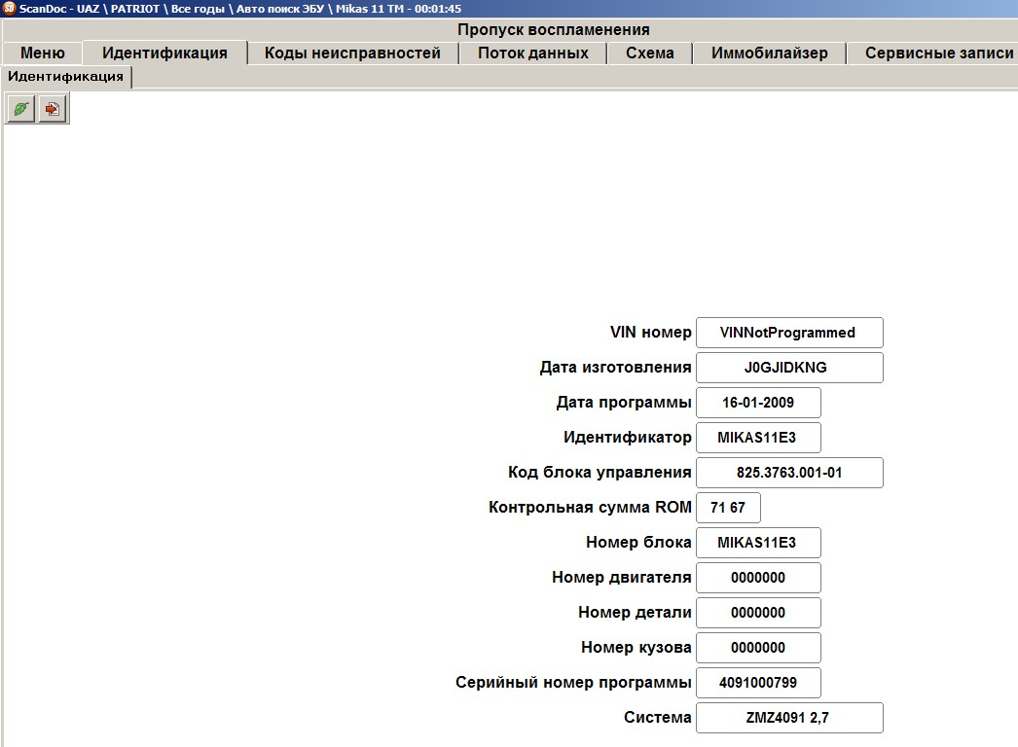This screenshot has height=747, width=1018.
Task: Select the top-level Идентификация tab
Action: click(164, 53)
